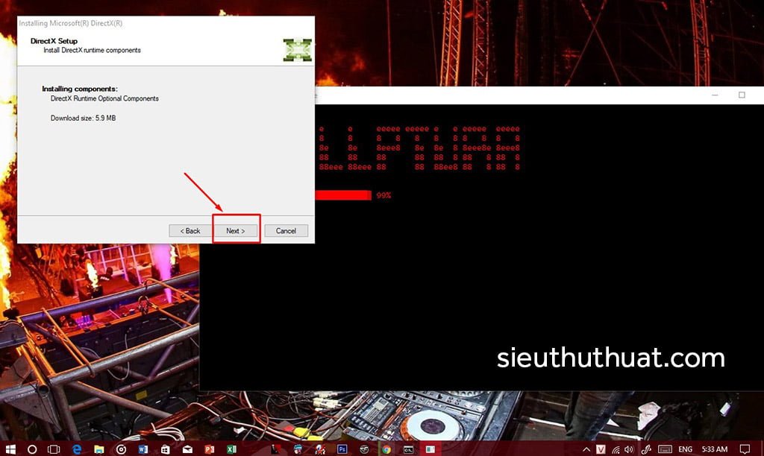Click the red progress bar in the console window
Viewport: 764px width, 456px height.
point(343,195)
